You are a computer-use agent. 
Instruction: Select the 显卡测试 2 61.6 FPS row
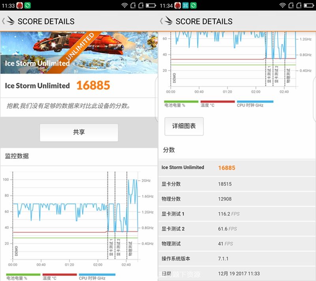[x=237, y=228]
